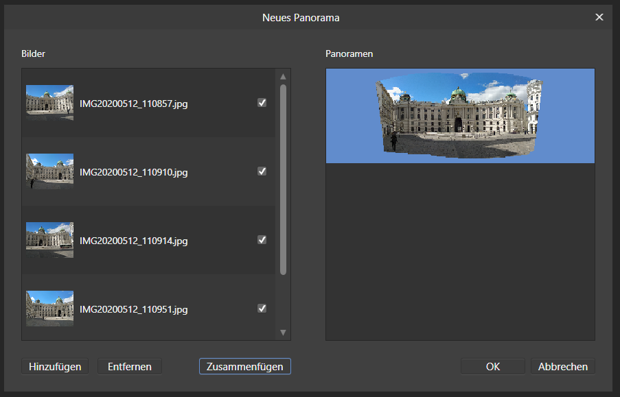Click the Entfernen button
Image resolution: width=620 pixels, height=397 pixels.
[129, 367]
